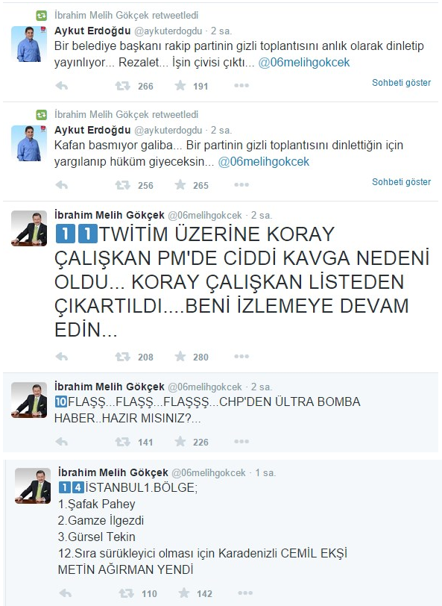Open Aykut Erdoğdu's avatar in second tweet
Viewport: 442px width, 606px height.
pyautogui.click(x=29, y=143)
